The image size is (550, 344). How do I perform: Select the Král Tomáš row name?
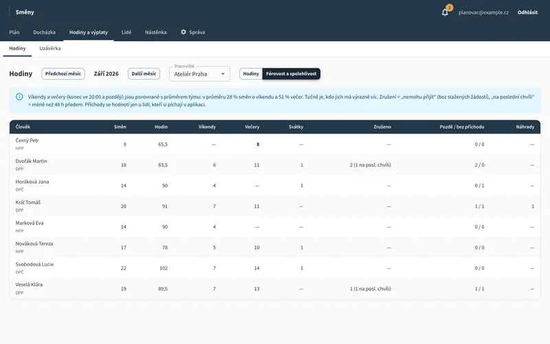coord(28,202)
